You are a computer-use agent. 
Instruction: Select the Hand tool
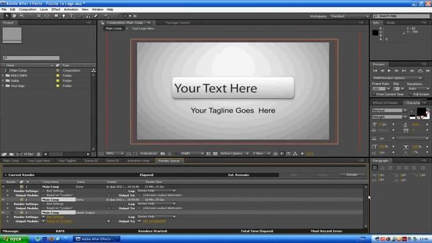(x=14, y=16)
